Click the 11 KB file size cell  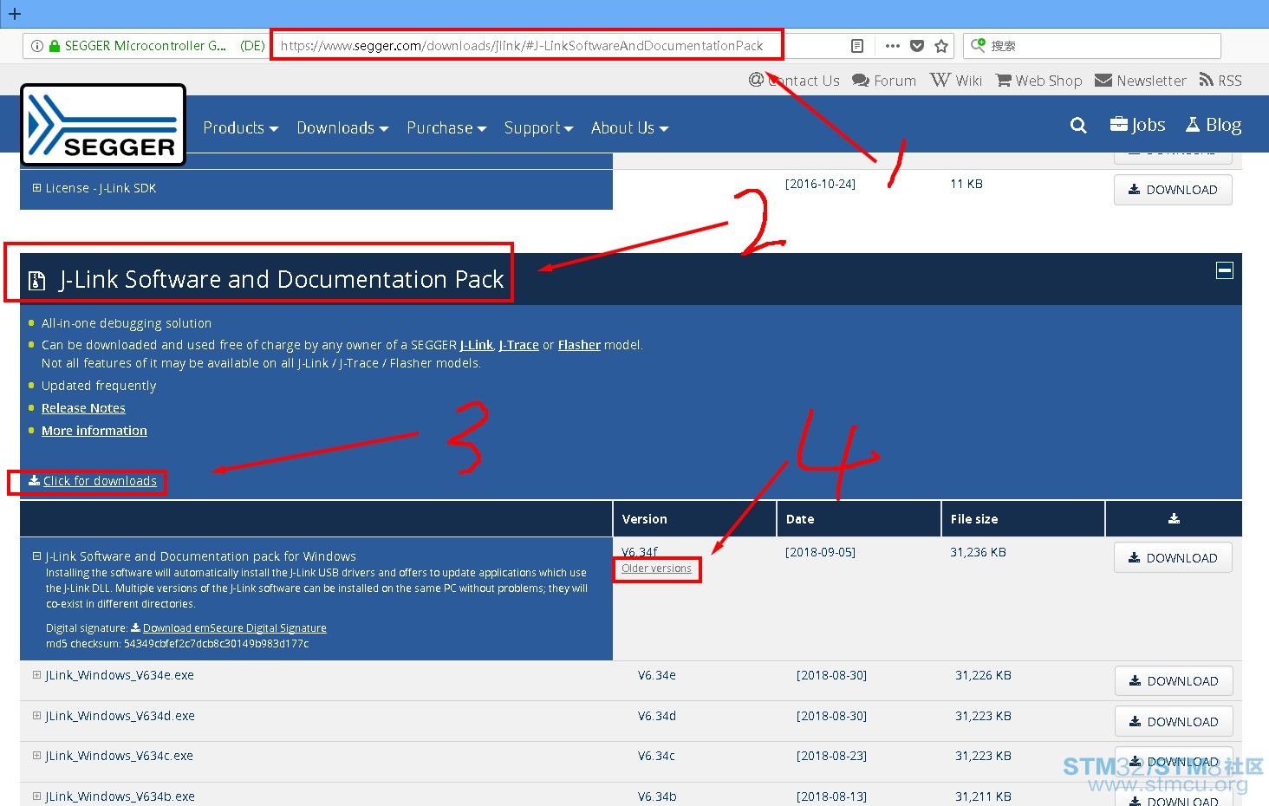[x=966, y=184]
